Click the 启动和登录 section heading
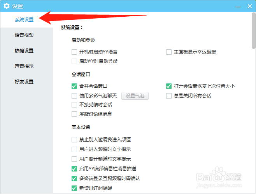 coord(83,40)
